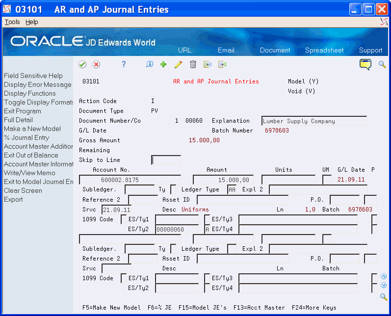This screenshot has width=391, height=316.
Task: Choose Exit to Model Journal Entries
Action: point(38,182)
